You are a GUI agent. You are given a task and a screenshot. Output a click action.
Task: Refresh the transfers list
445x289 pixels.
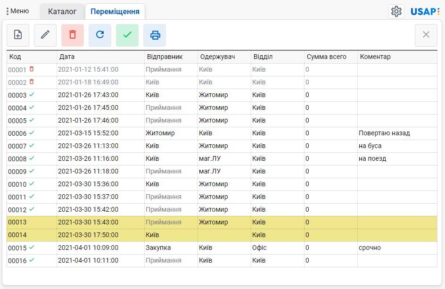pyautogui.click(x=100, y=35)
